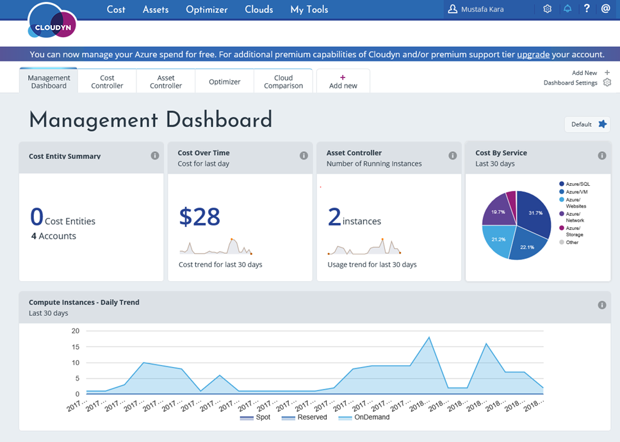
Task: Open the Dashboard Settings link
Action: pyautogui.click(x=570, y=83)
